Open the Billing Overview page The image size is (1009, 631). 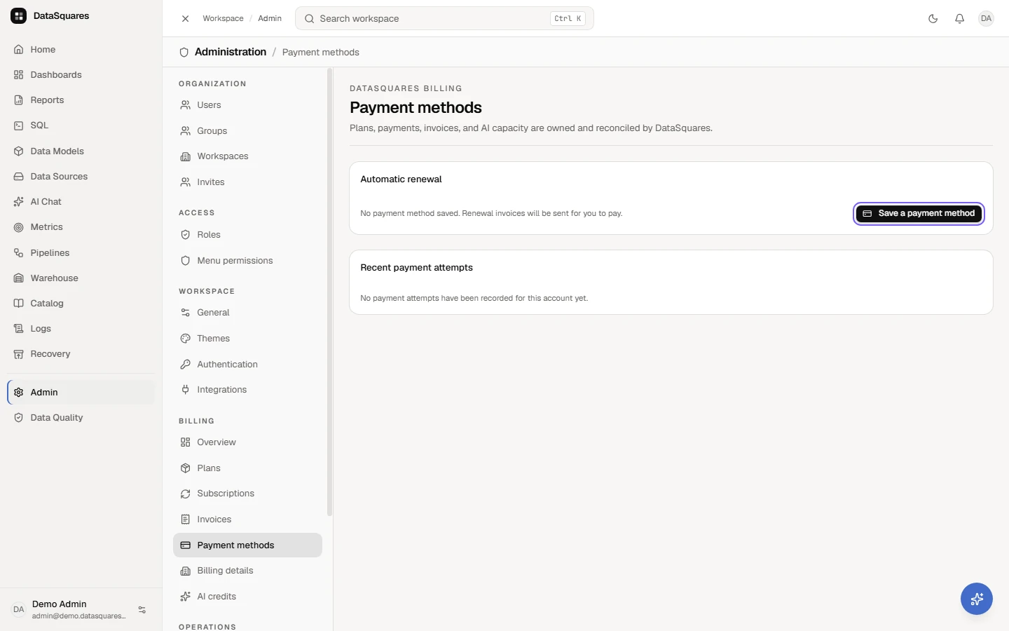(x=247, y=442)
